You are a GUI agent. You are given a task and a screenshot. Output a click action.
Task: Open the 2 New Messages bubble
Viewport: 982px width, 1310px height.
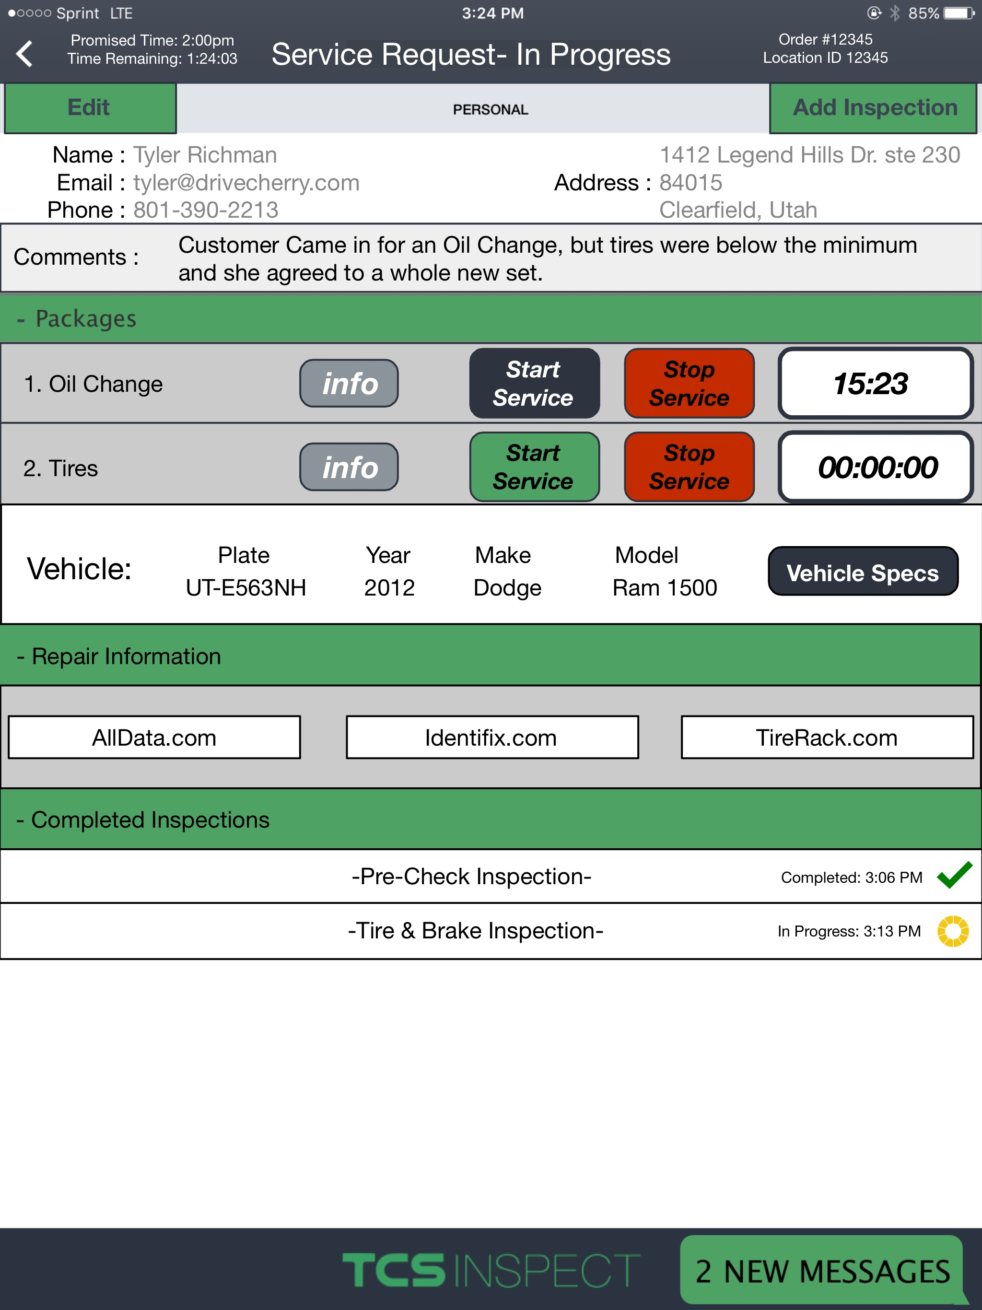click(x=822, y=1270)
